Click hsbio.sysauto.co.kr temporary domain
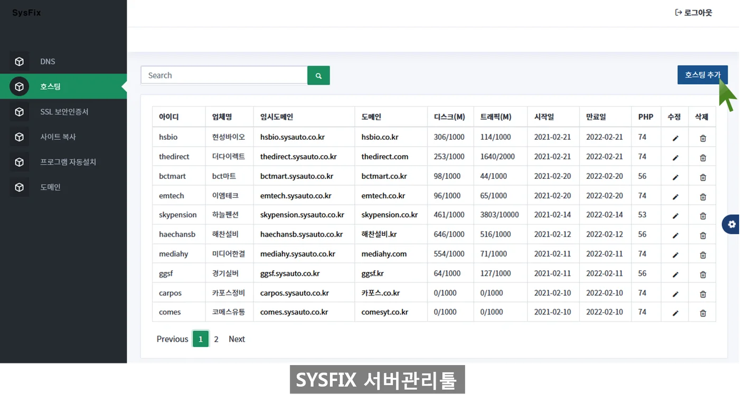Screen dimensions: 755x402 [x=292, y=137]
